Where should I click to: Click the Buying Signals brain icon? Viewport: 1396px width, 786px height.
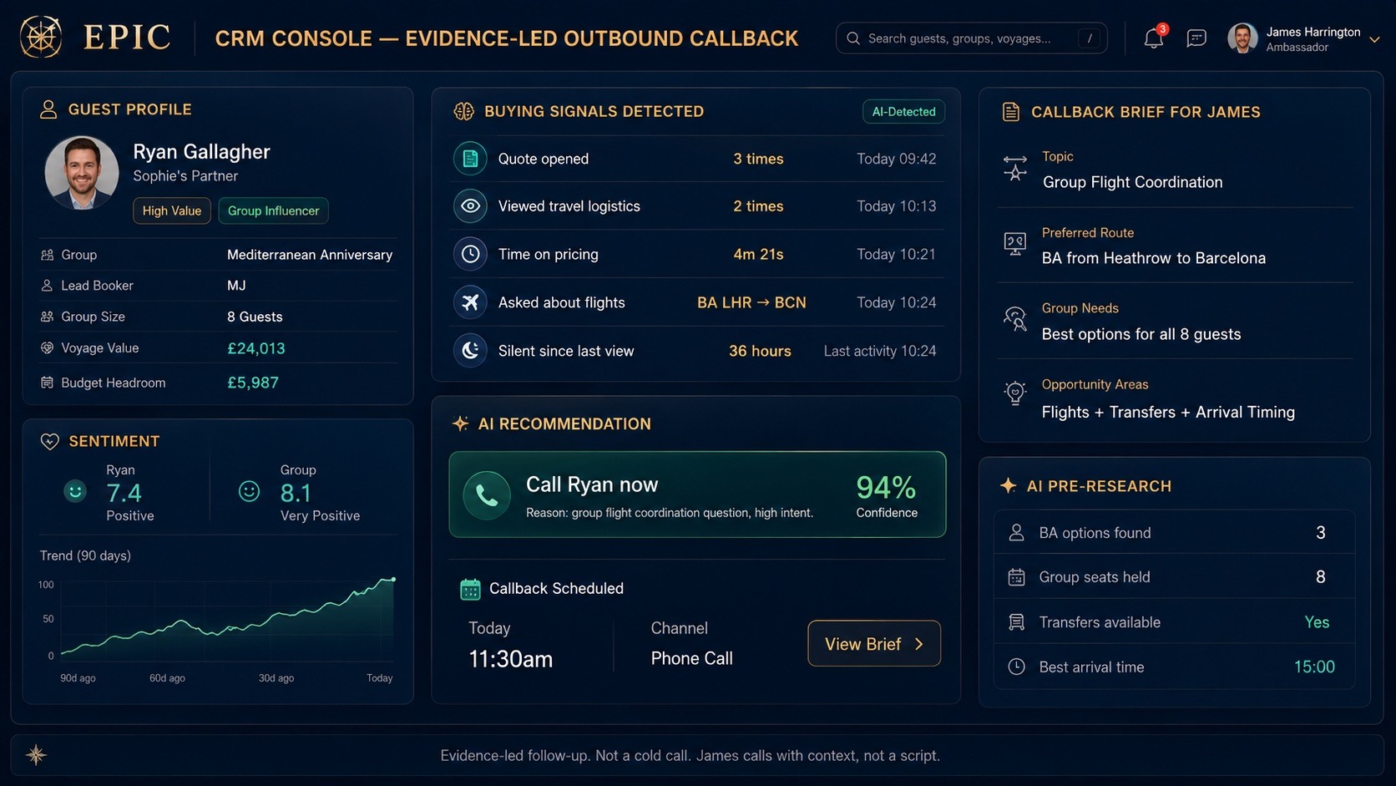tap(464, 111)
